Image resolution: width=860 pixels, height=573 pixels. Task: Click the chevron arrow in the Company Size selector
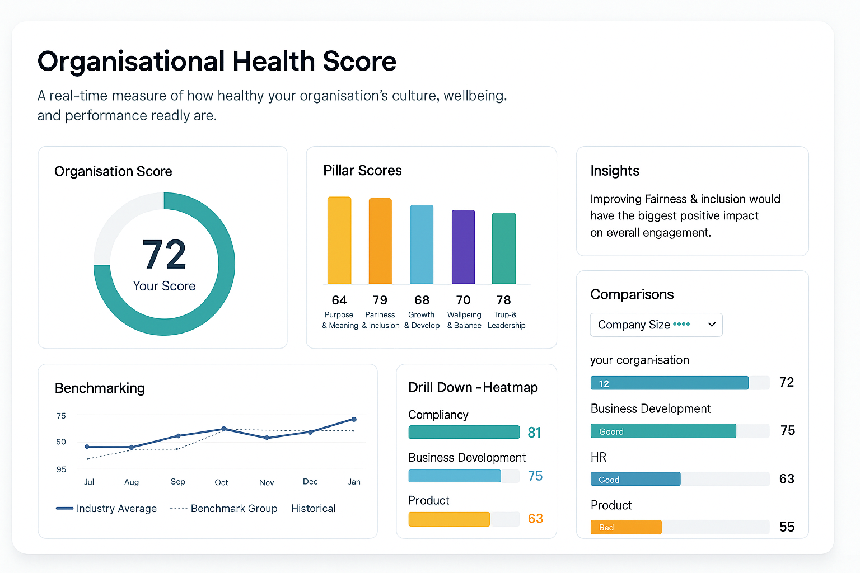[x=712, y=325]
